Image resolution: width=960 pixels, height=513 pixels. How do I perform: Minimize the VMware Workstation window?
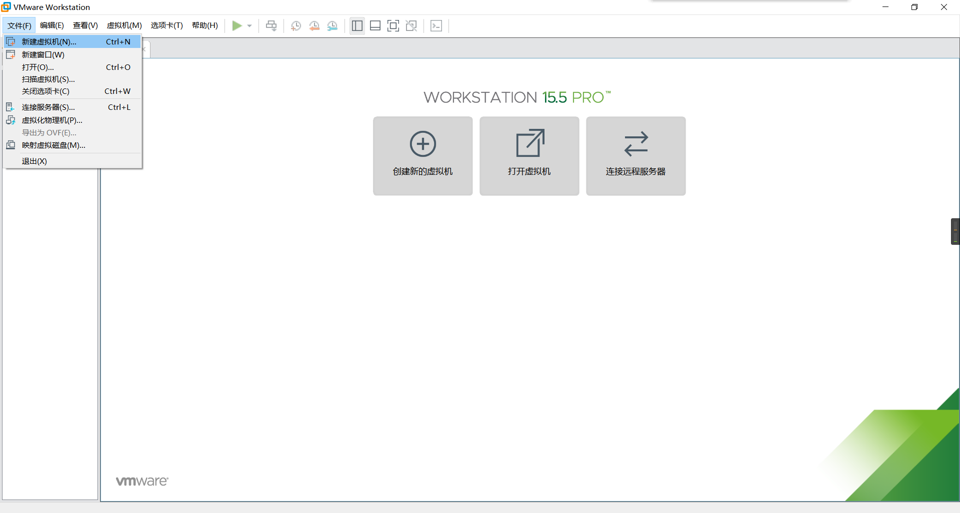click(885, 7)
